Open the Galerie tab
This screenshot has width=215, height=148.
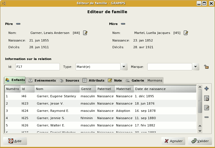[x=135, y=80]
